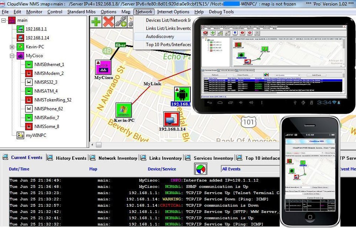
Task: Choose Top 10 Ports/Interfaces menu entry
Action: pyautogui.click(x=163, y=45)
